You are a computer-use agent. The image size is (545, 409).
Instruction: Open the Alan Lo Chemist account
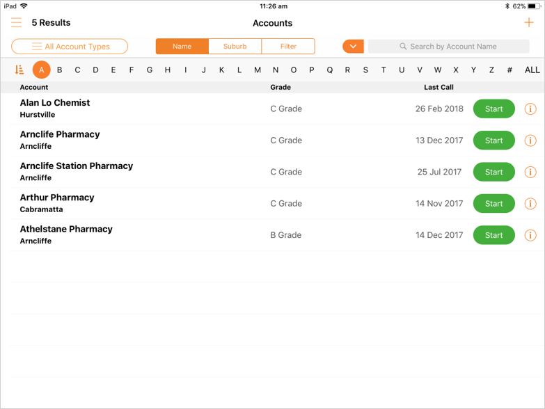55,103
